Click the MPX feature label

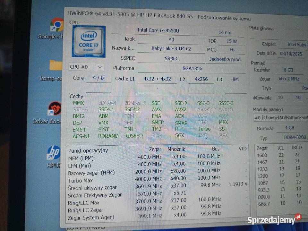tap(223, 122)
